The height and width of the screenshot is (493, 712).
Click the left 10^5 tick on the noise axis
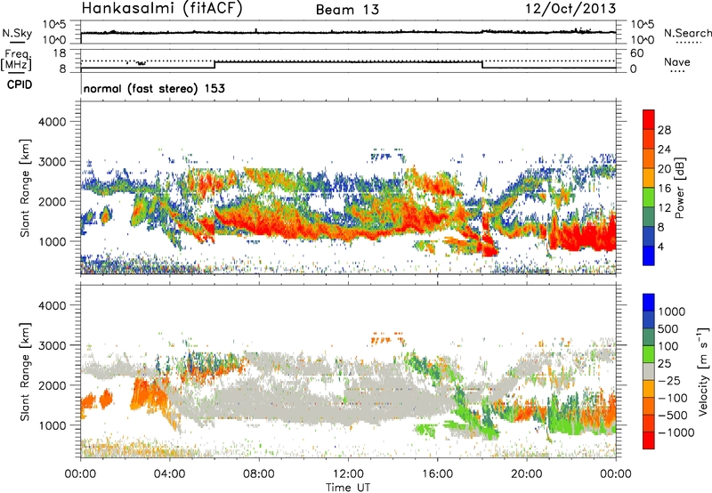pos(55,25)
